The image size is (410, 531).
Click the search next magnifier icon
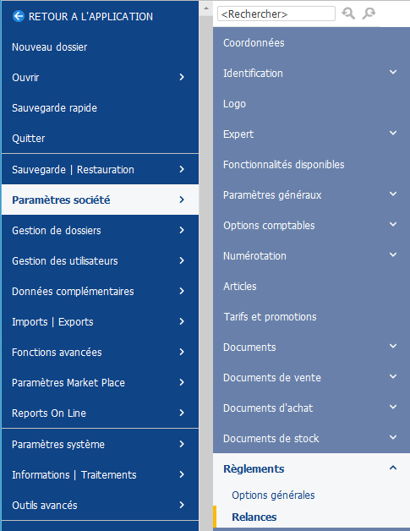[369, 14]
